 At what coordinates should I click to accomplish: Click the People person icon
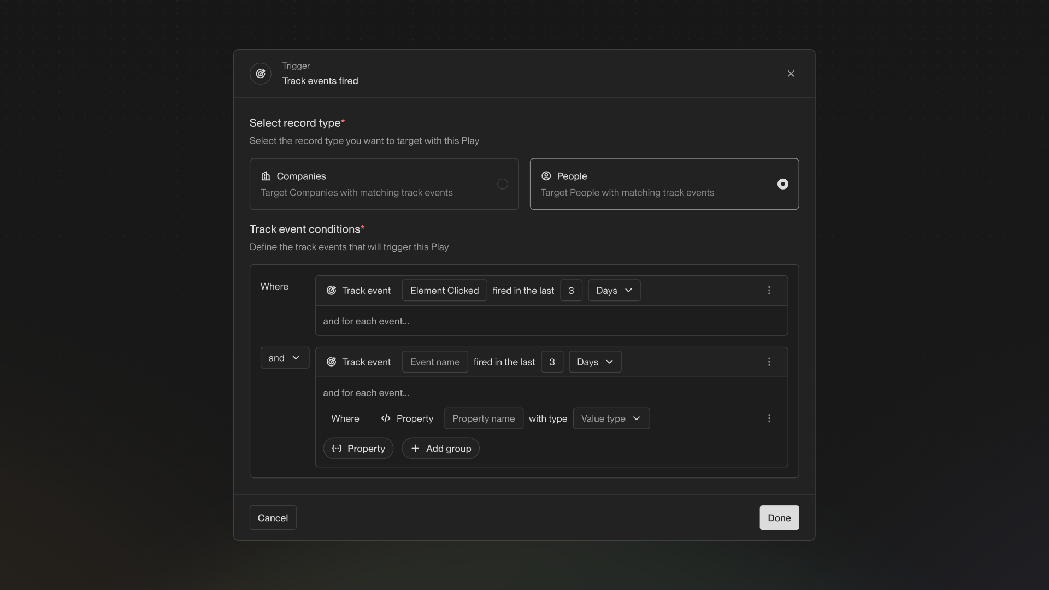(x=546, y=176)
